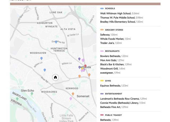
Task: Click the red public transit pin in Bethesda
Action: click(85, 66)
